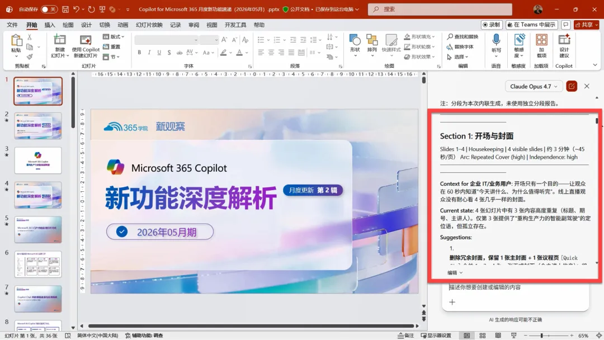This screenshot has width=604, height=340.
Task: Click the Sensitivity (敏感度) icon
Action: 519,40
